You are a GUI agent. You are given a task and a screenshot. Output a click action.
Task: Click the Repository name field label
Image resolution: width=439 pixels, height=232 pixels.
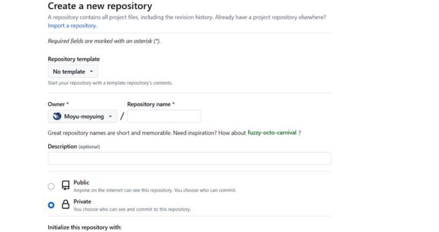[x=151, y=104]
